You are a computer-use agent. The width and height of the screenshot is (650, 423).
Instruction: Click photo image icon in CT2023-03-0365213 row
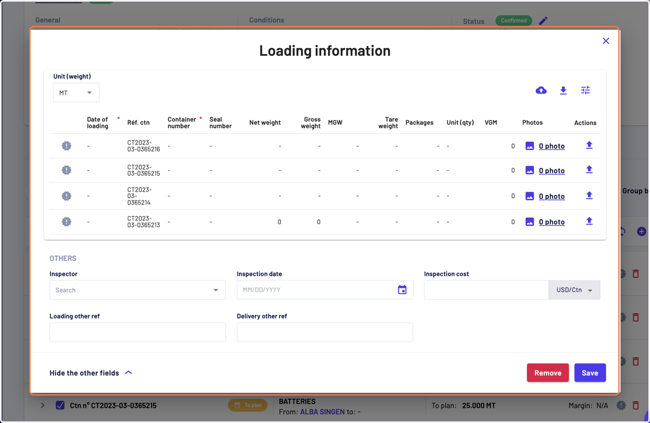(530, 222)
